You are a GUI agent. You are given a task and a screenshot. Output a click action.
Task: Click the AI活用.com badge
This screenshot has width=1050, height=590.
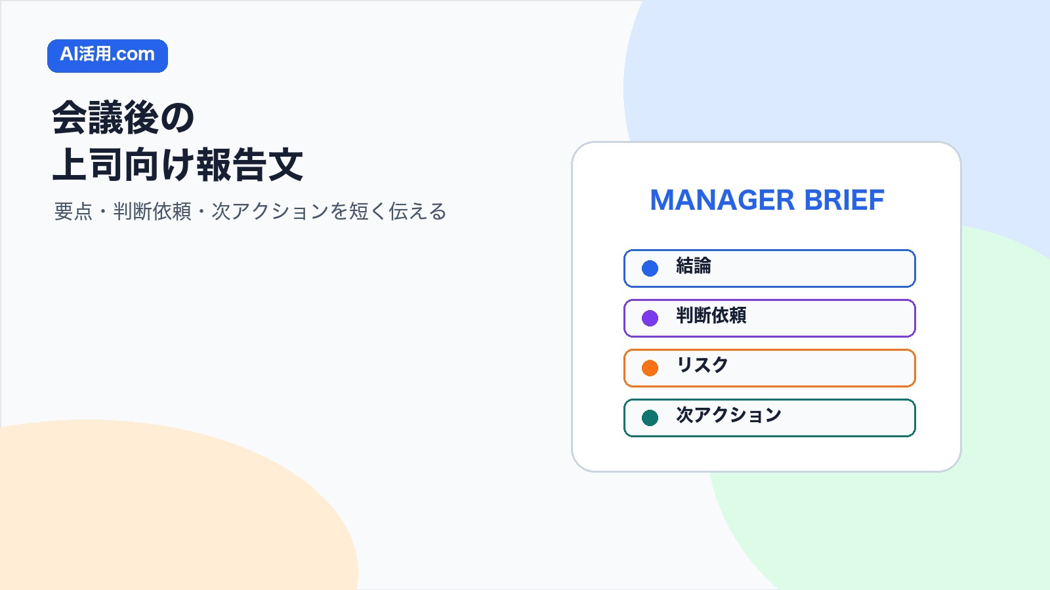pos(108,56)
